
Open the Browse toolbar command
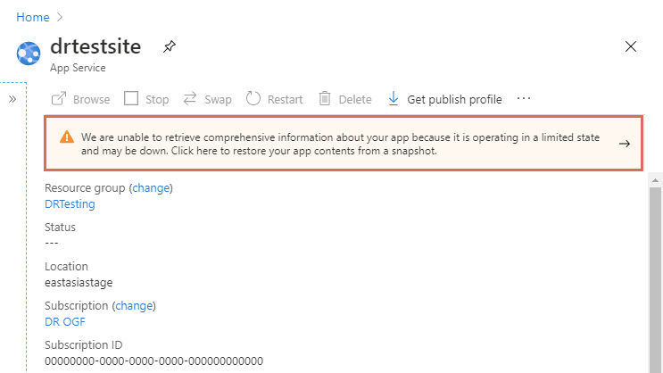[80, 99]
